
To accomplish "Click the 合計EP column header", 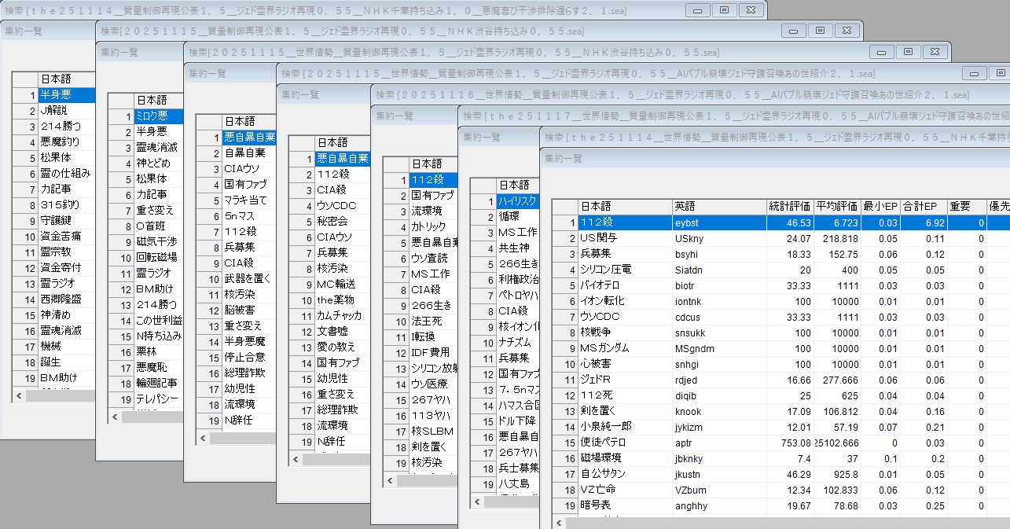I will pos(922,206).
